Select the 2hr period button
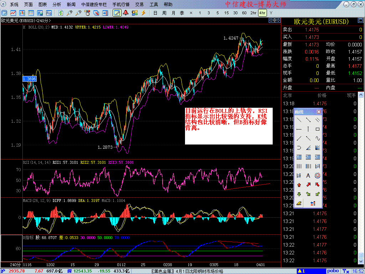This screenshot has width=365, height=274. coord(253,13)
